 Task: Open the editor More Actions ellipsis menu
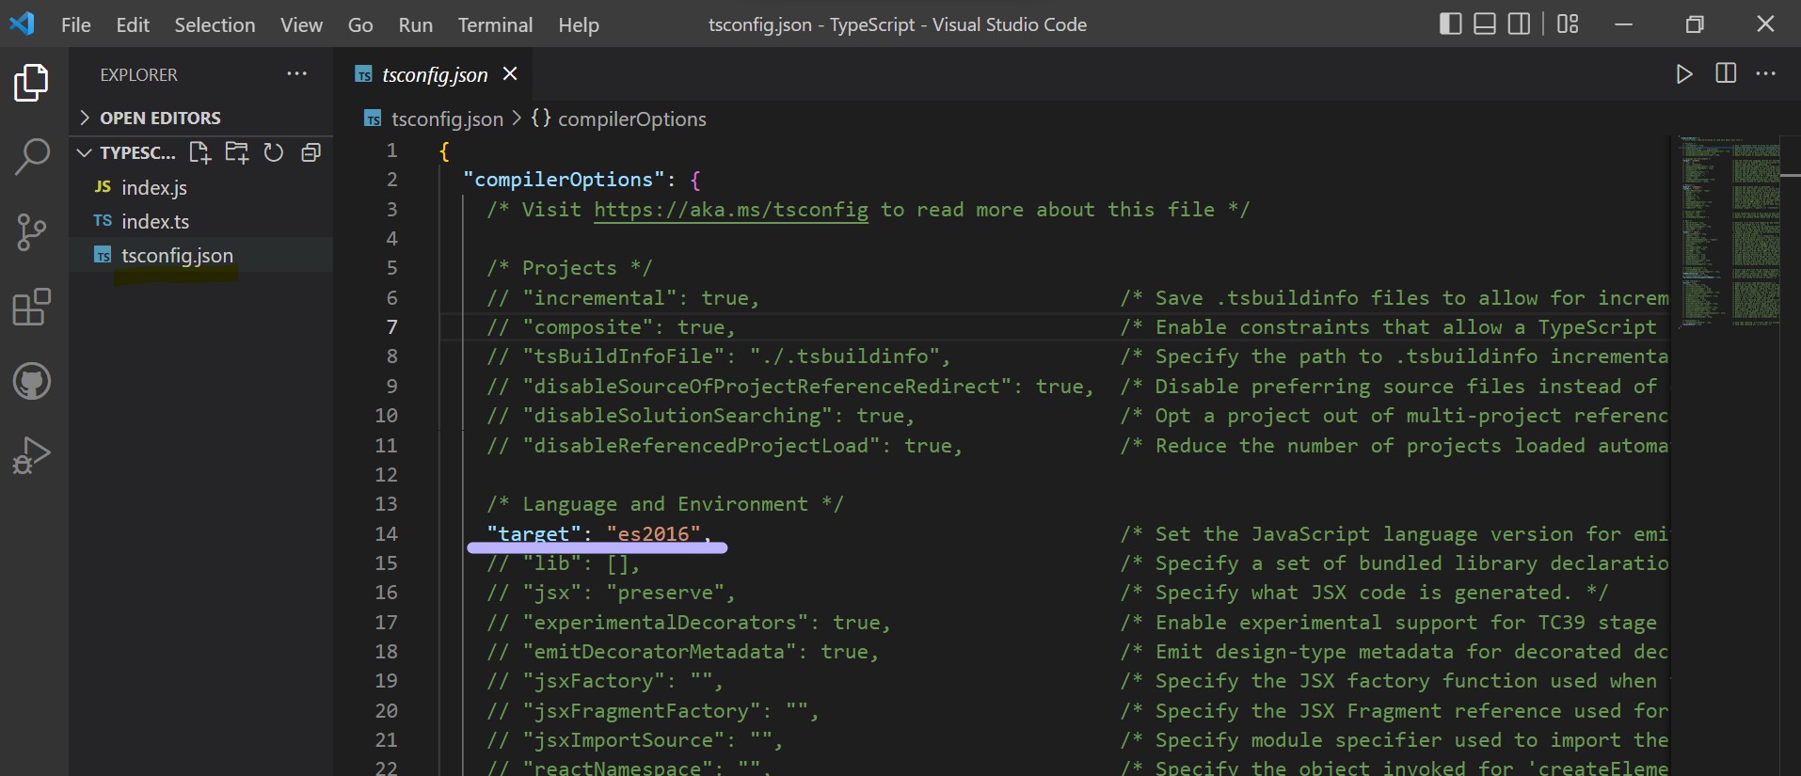pyautogui.click(x=1766, y=73)
